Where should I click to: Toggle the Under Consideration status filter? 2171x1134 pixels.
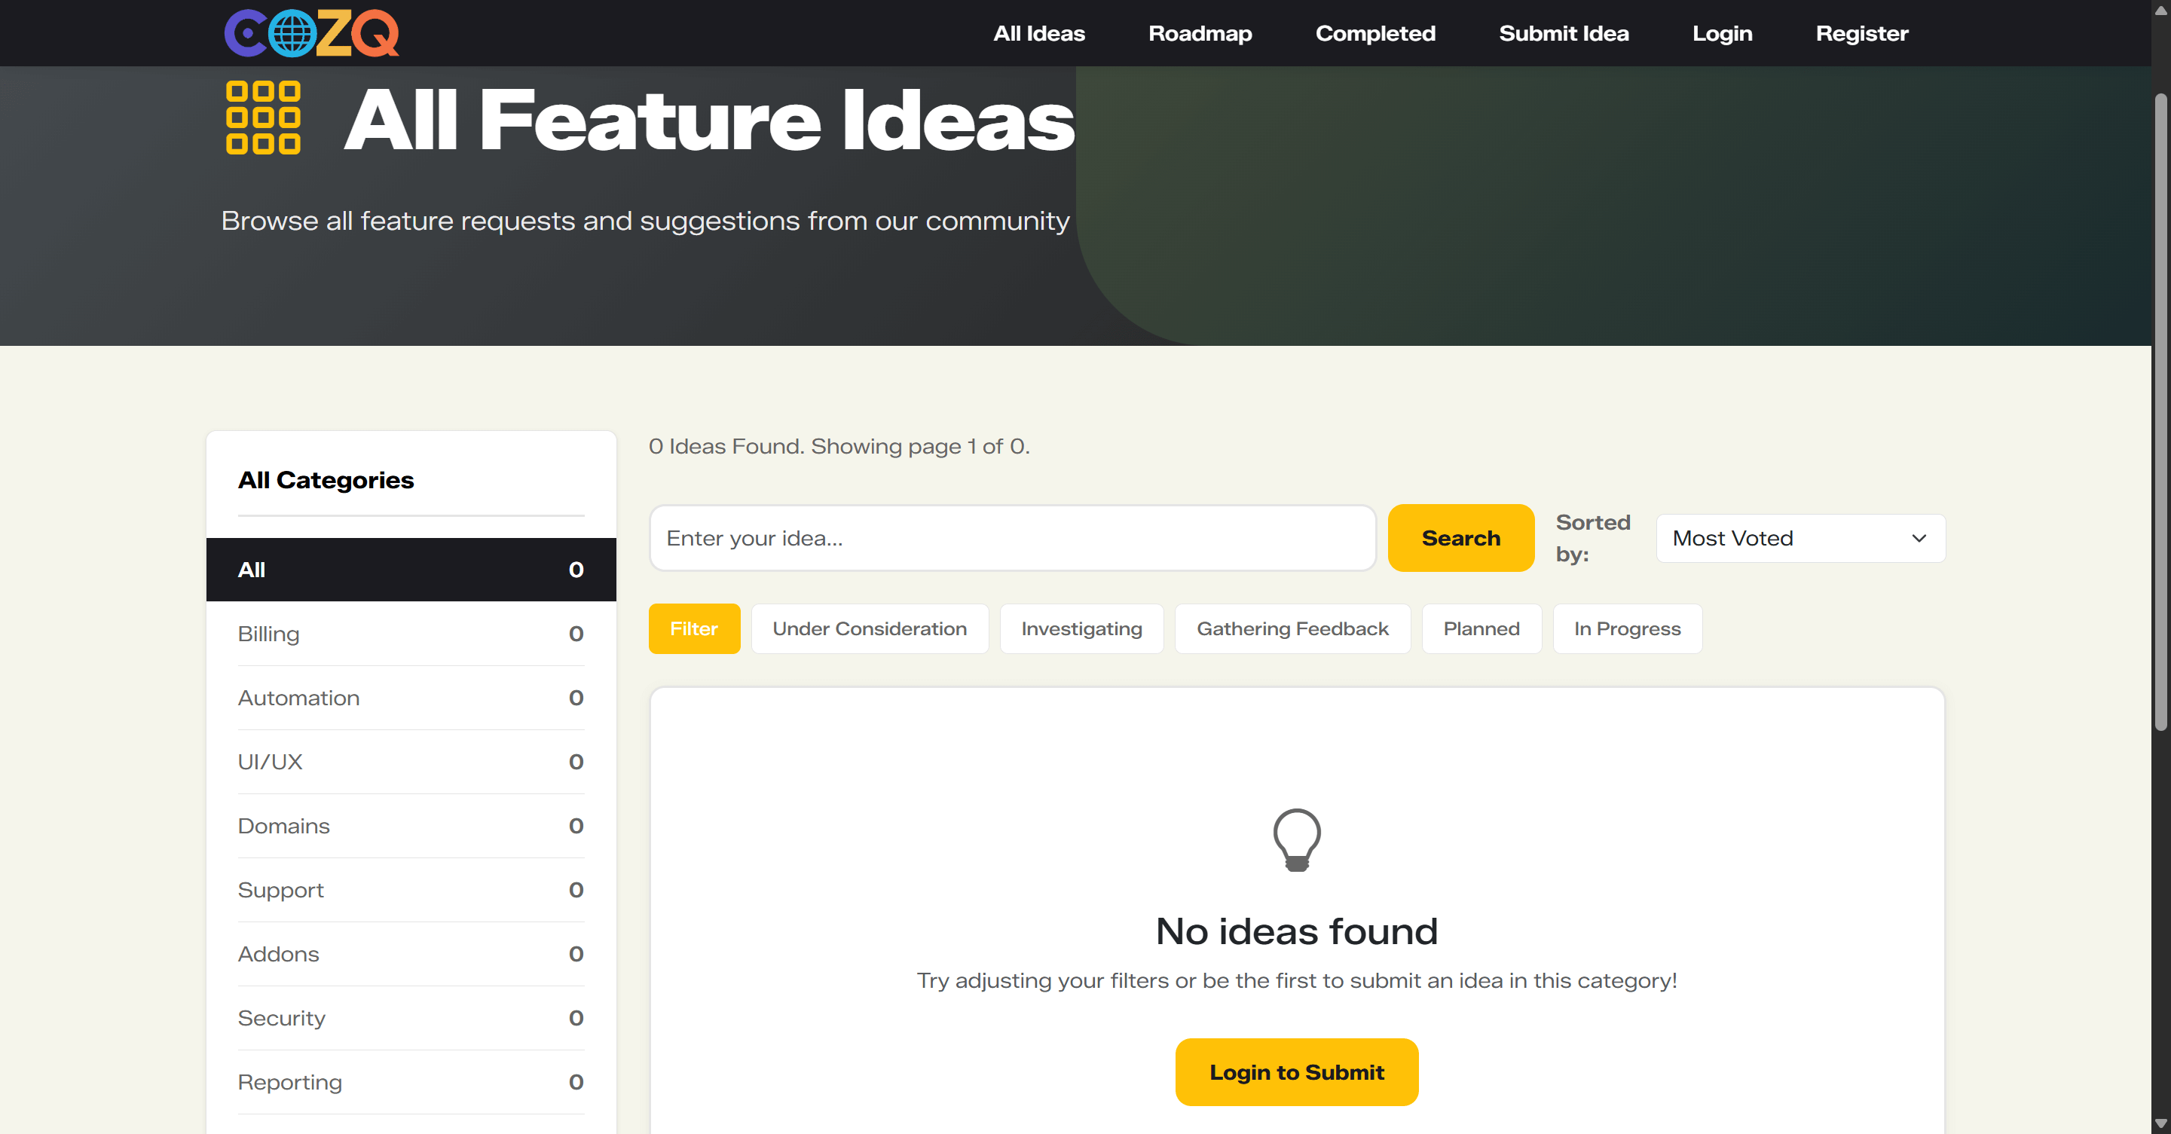(869, 628)
